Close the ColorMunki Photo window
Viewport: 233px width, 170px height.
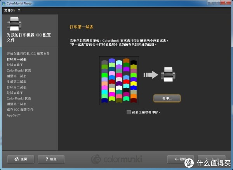tap(226, 3)
